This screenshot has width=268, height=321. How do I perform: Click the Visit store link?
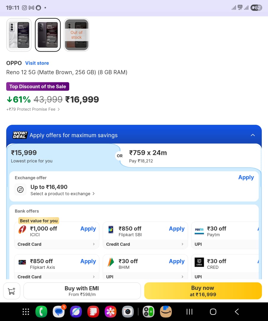(37, 63)
